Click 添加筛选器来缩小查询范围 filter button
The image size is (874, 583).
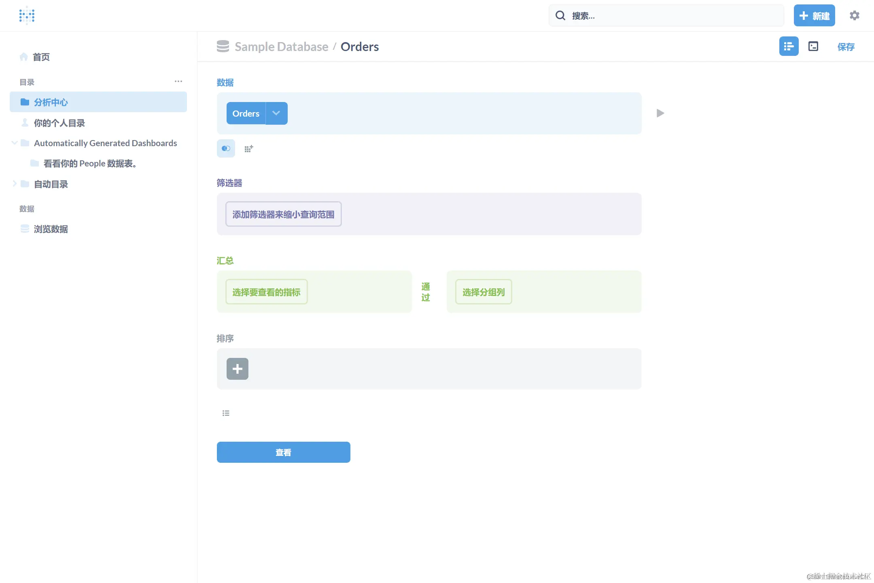click(x=283, y=214)
